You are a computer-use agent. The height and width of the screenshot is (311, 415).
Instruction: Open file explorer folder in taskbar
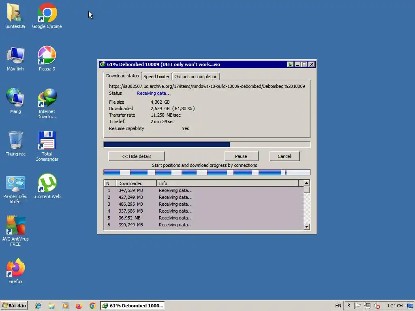click(x=51, y=306)
